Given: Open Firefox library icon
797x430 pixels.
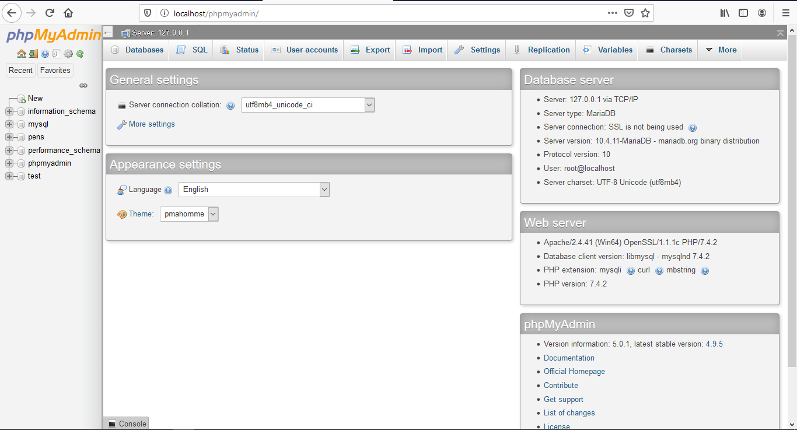Looking at the screenshot, I should tap(725, 13).
